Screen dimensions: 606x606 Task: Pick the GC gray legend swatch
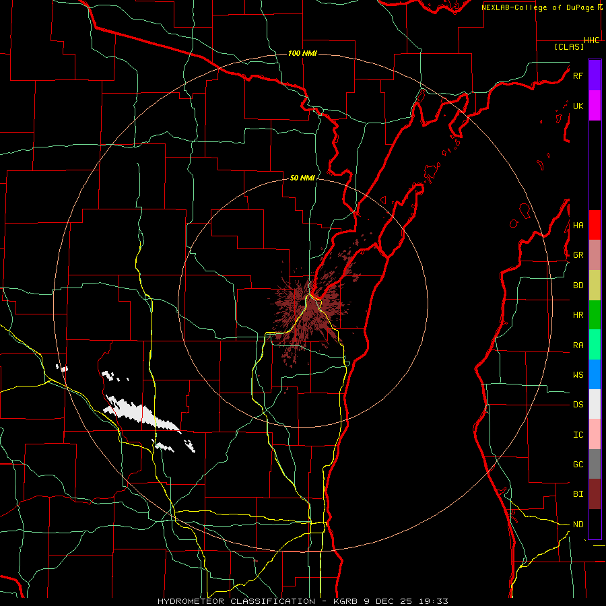595,464
